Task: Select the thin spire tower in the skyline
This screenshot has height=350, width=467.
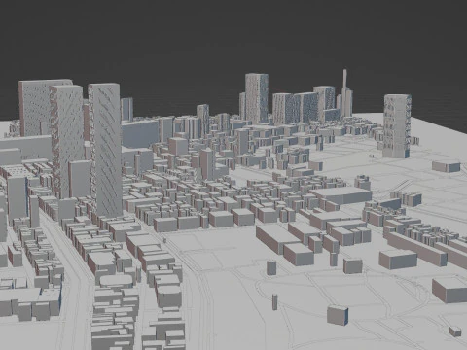Action: [x=346, y=92]
